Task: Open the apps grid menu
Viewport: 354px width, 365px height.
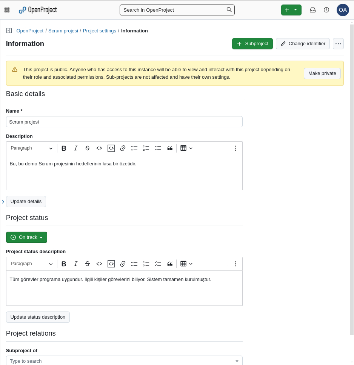Action: click(7, 10)
